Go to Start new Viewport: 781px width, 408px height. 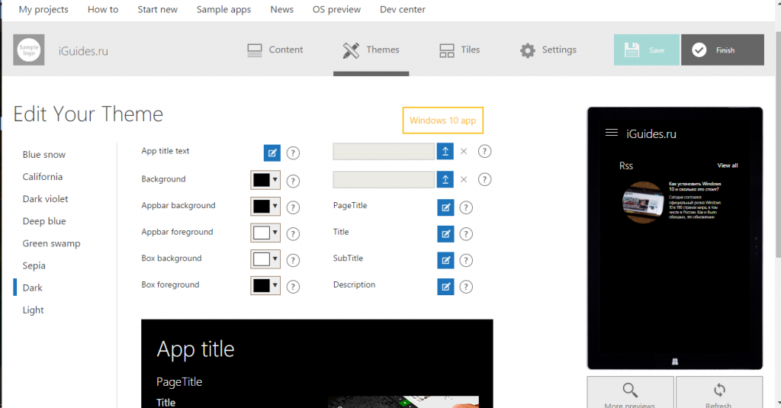coord(157,9)
